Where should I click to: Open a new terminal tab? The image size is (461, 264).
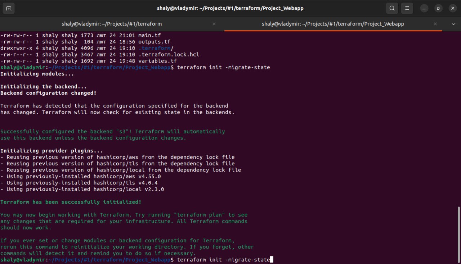8,8
